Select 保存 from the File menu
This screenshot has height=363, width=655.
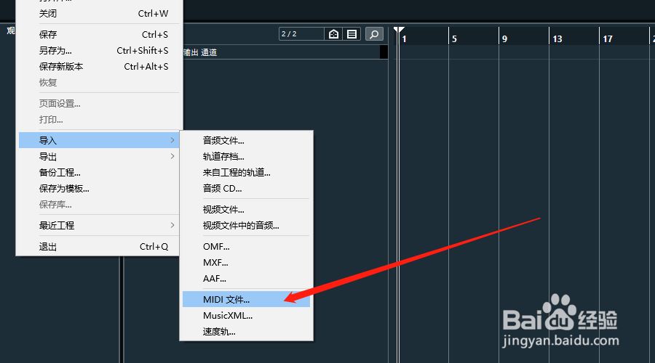[99, 35]
